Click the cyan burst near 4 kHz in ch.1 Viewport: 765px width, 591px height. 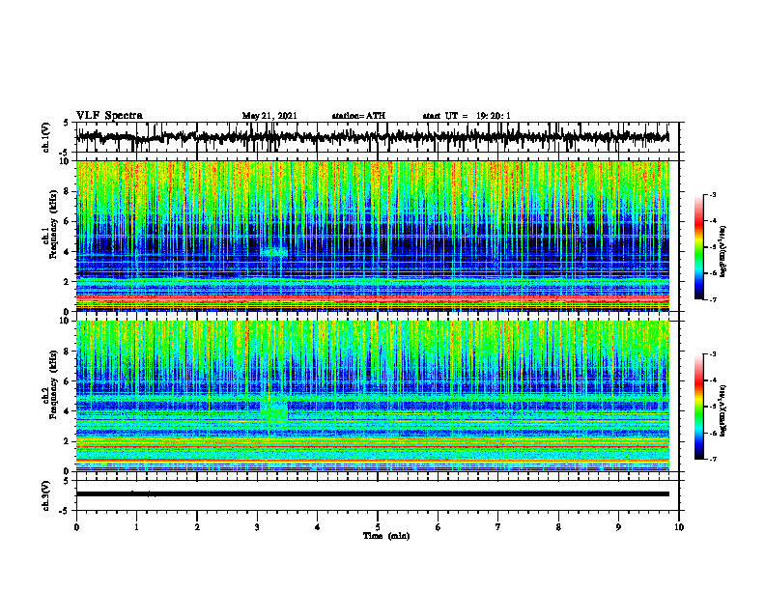[273, 252]
